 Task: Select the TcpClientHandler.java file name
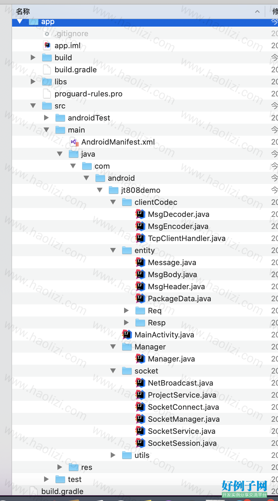(187, 238)
